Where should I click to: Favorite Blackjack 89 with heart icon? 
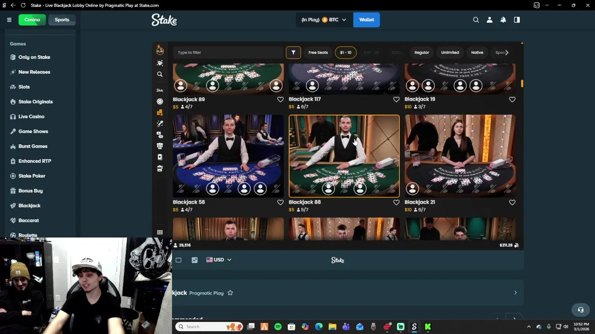pyautogui.click(x=280, y=99)
